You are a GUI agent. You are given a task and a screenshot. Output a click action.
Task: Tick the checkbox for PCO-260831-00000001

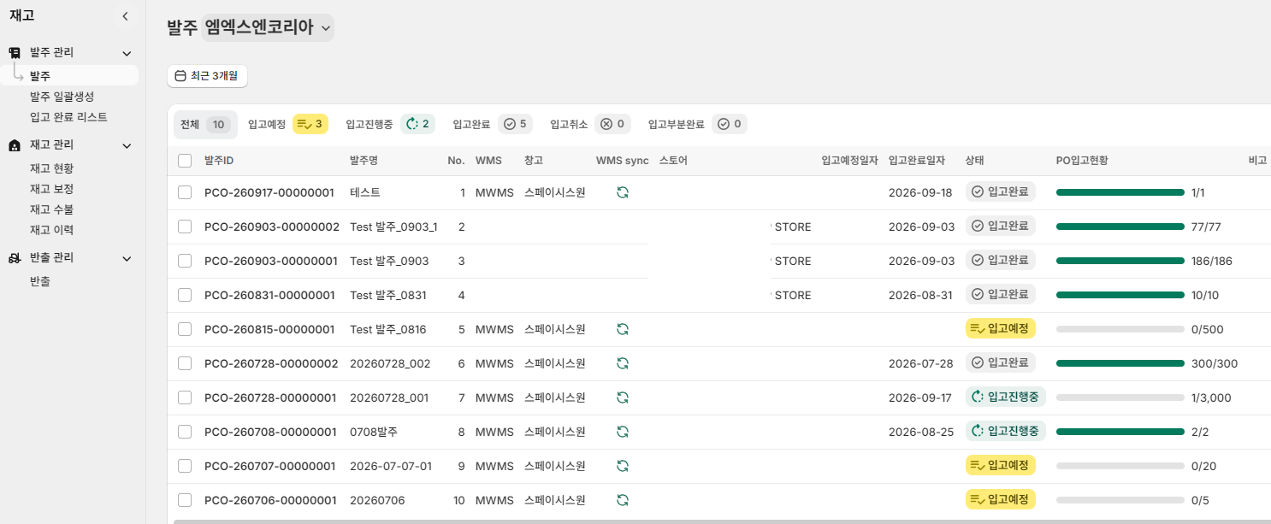185,295
